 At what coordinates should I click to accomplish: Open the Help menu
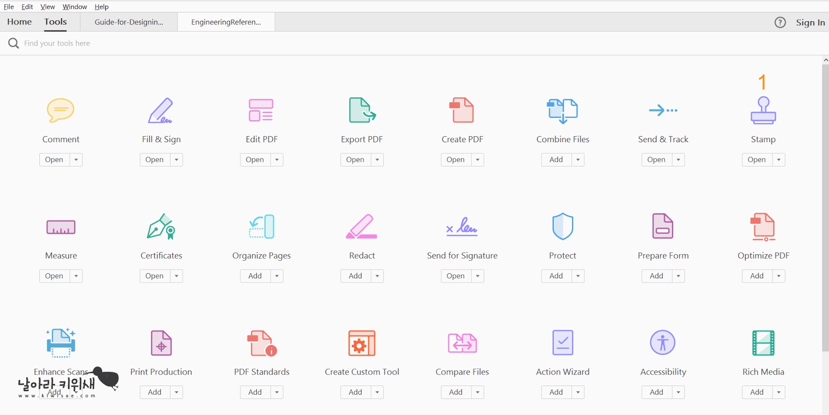[102, 7]
